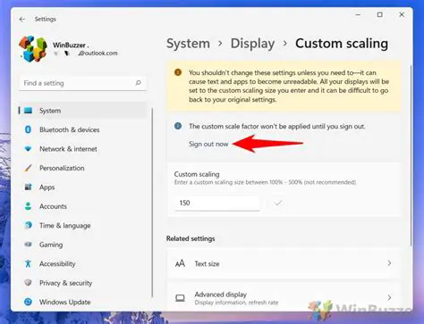
Task: Confirm custom scaling with checkmark button
Action: pos(278,203)
